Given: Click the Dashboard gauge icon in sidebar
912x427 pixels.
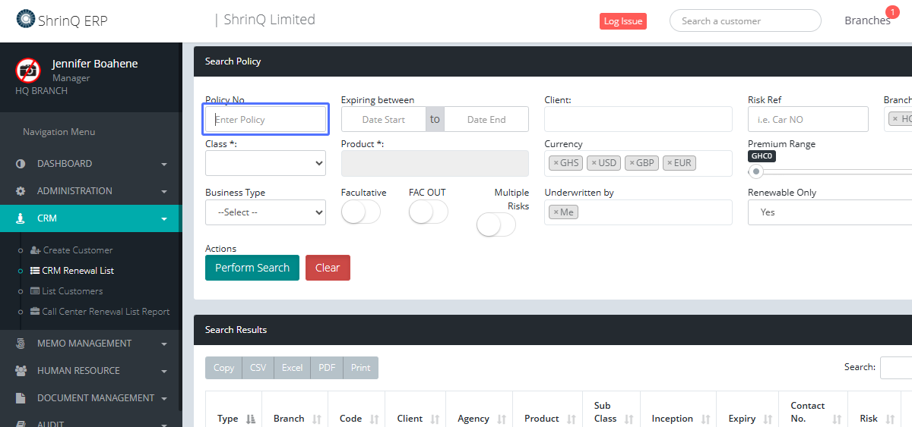Looking at the screenshot, I should click(x=21, y=164).
